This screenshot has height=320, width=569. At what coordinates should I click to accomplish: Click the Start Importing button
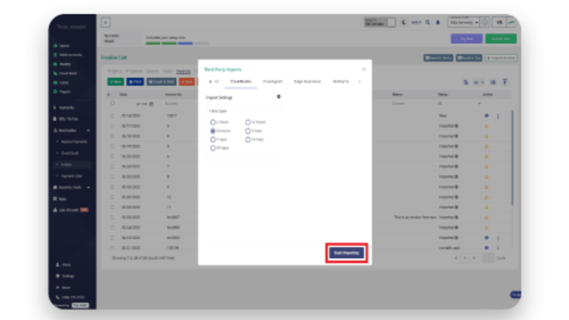346,252
